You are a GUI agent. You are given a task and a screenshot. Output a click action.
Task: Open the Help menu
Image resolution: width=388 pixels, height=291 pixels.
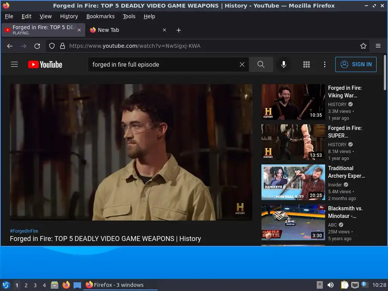tap(149, 16)
